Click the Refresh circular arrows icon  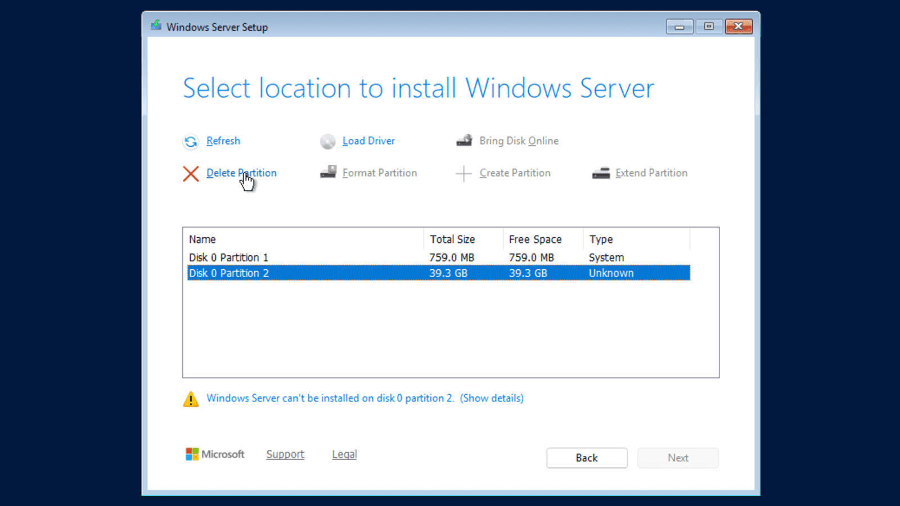click(191, 142)
